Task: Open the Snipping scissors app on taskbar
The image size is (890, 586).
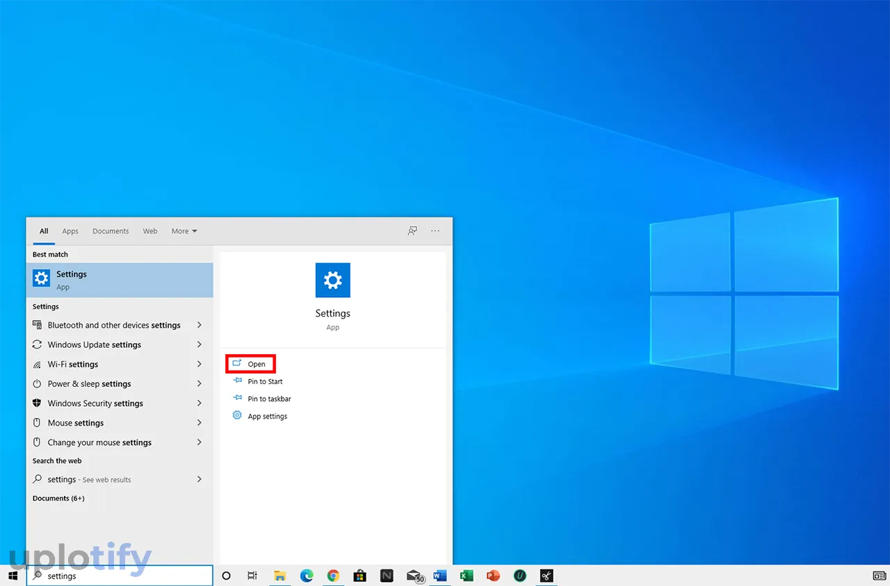Action: 547,576
